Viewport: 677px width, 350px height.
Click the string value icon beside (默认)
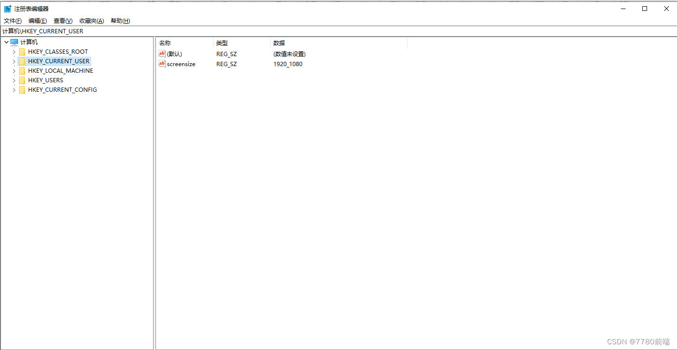coord(162,54)
